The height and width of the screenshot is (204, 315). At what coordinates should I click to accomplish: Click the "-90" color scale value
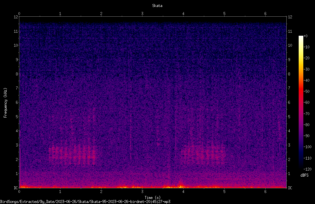coord(307,136)
